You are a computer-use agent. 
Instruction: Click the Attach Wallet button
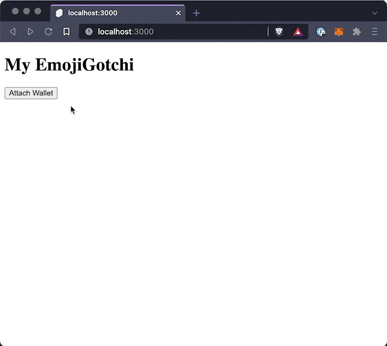[30, 93]
